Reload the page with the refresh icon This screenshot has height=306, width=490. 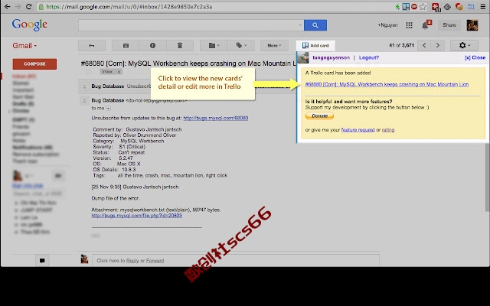(29, 7)
